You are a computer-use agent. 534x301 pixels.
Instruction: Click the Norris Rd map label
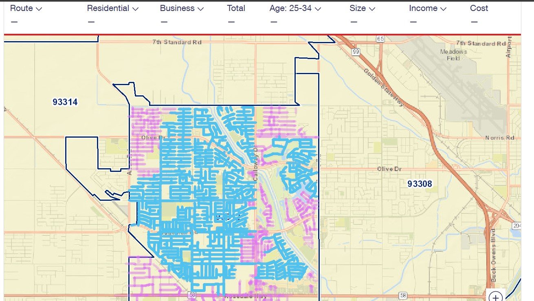[500, 138]
